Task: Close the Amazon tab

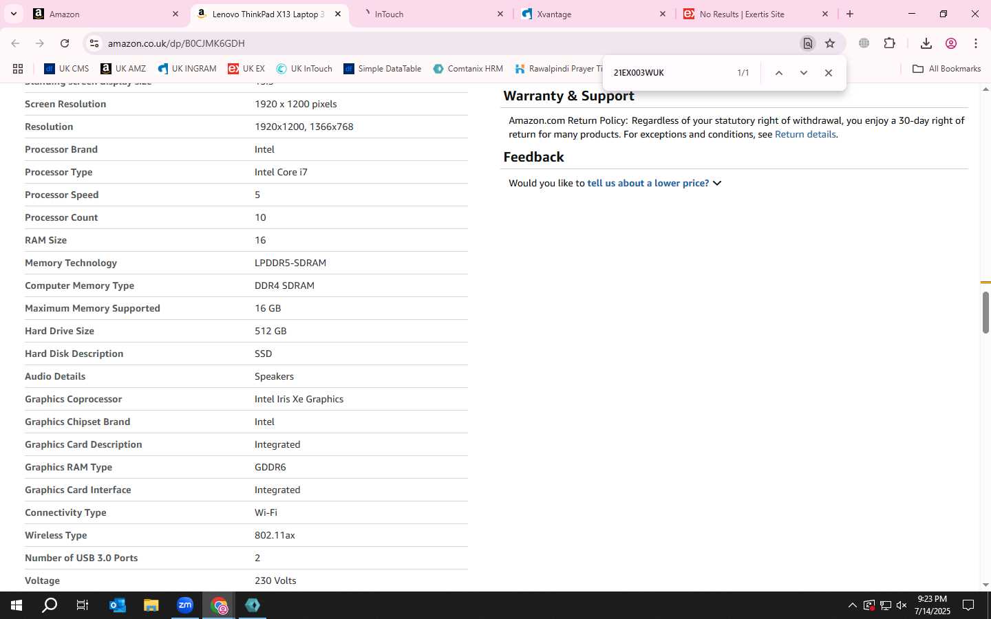Action: [x=175, y=14]
